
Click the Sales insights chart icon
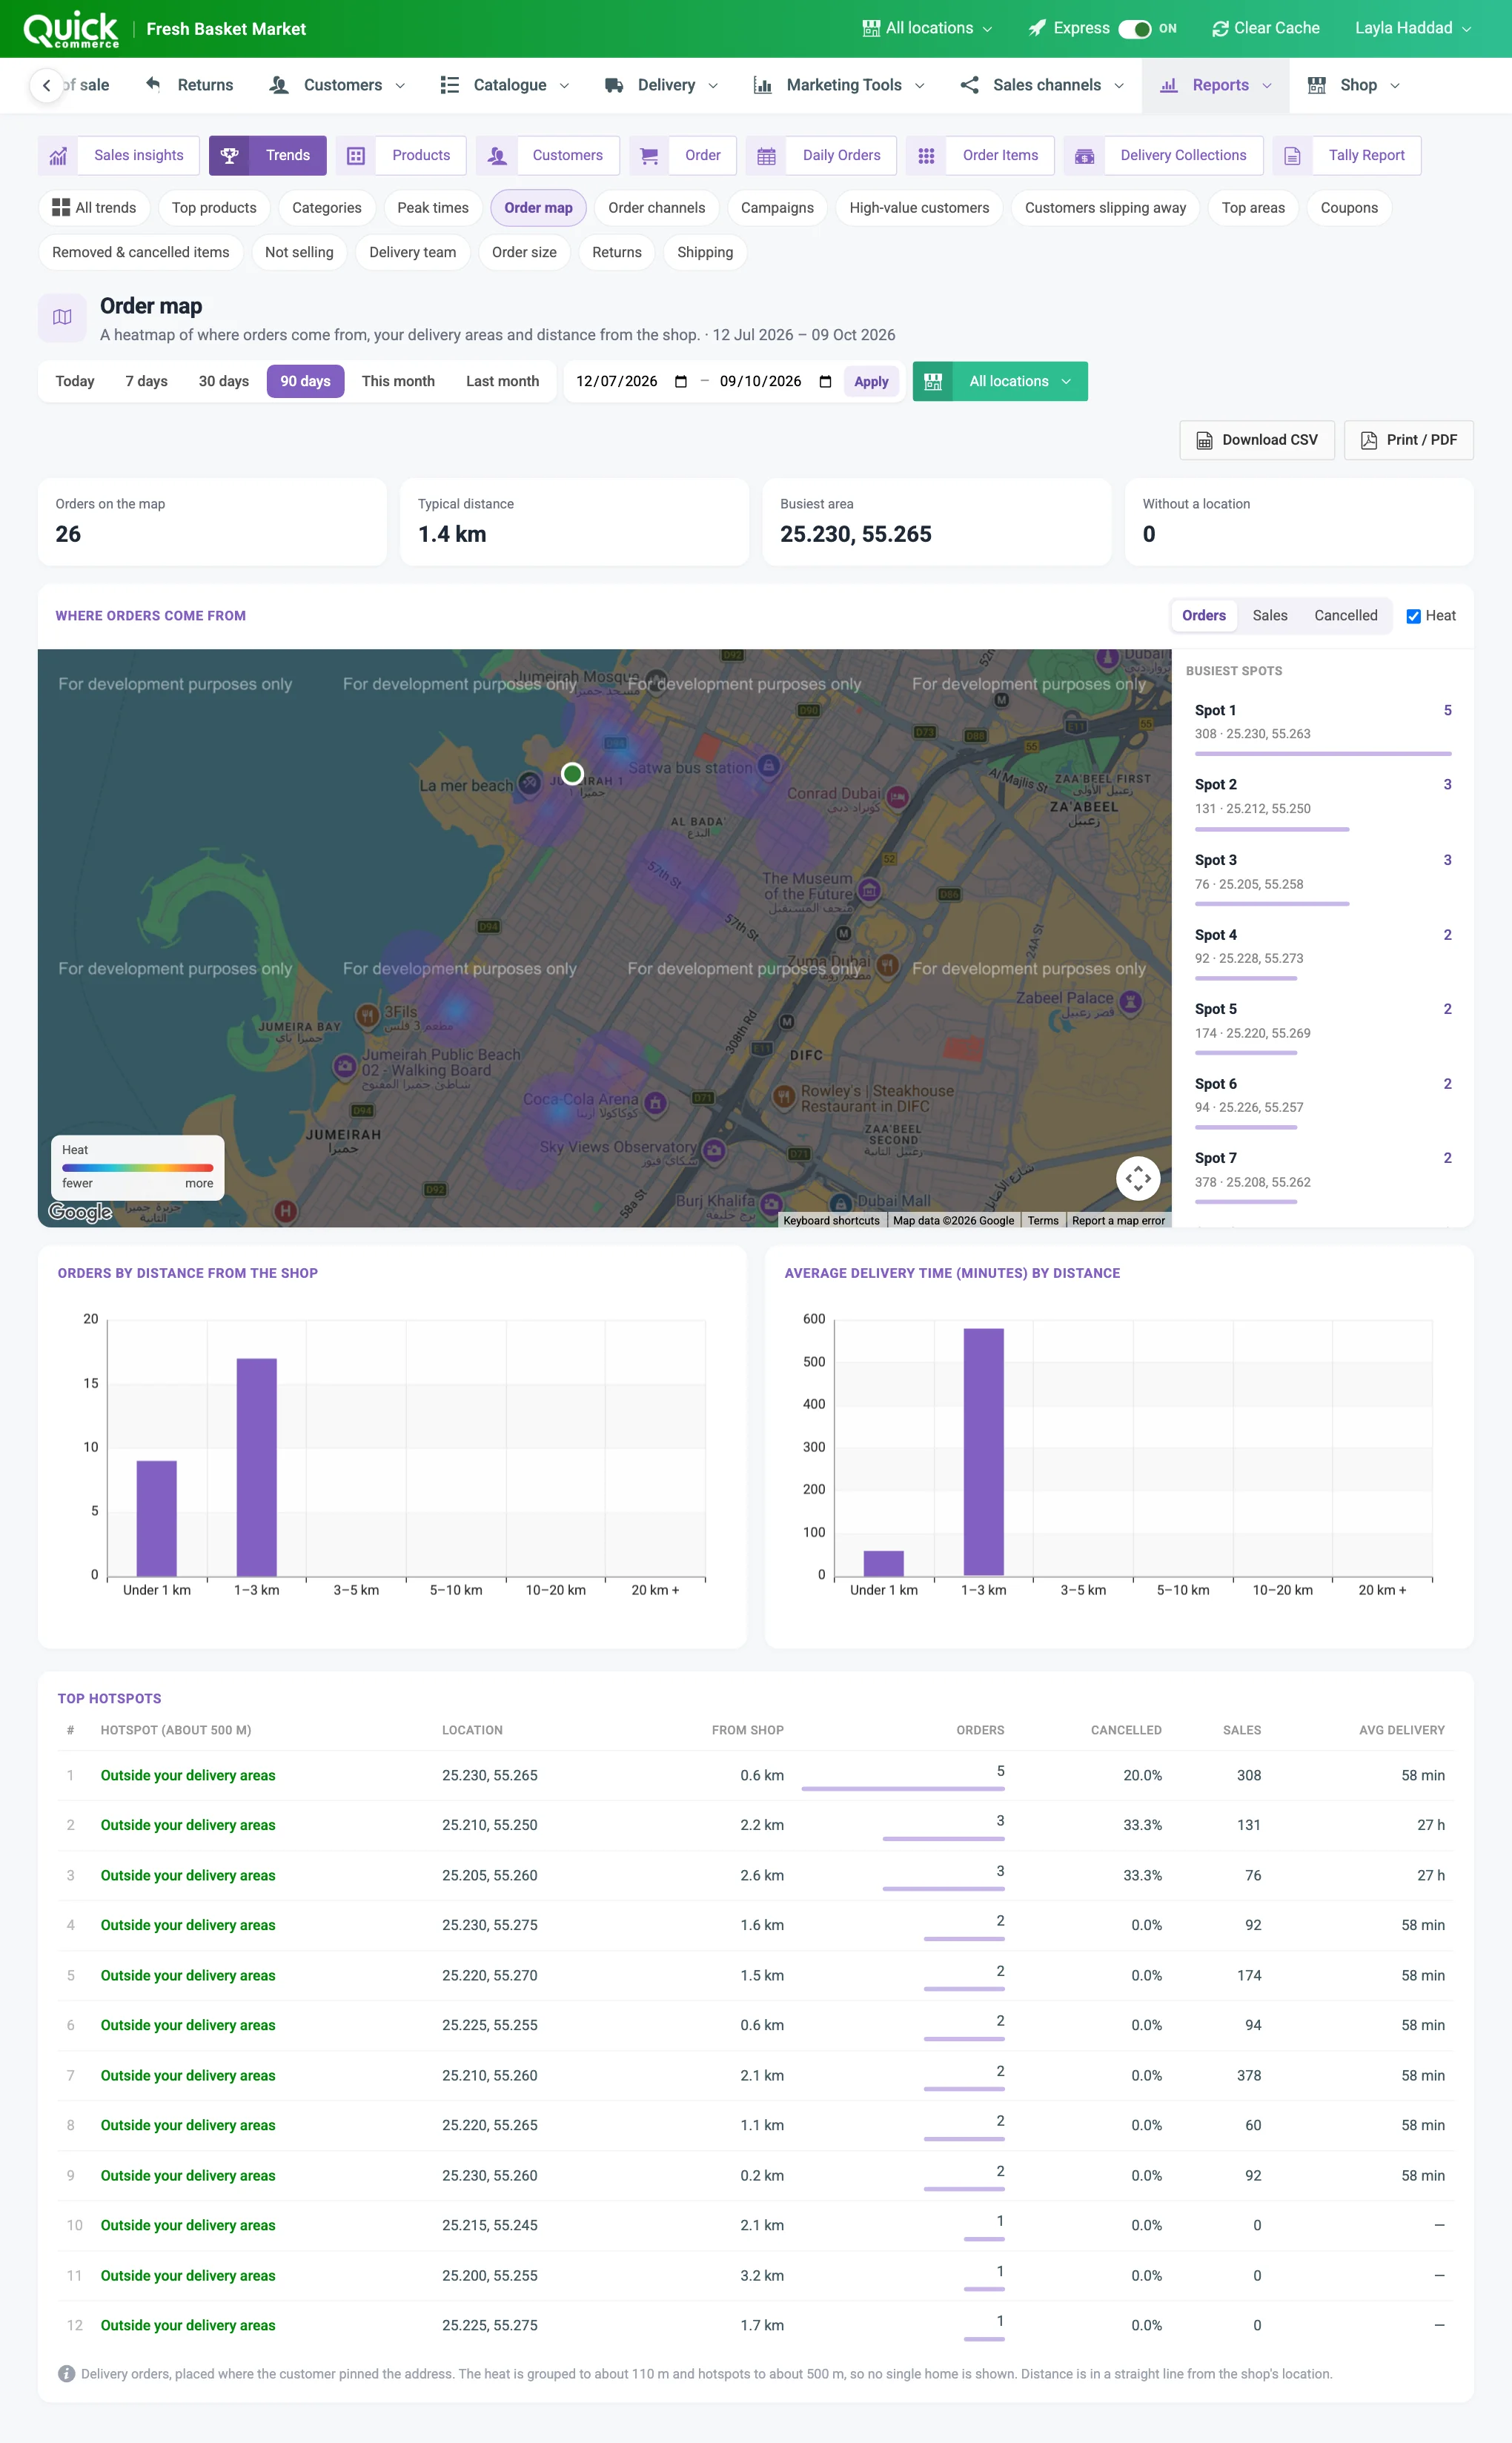pyautogui.click(x=58, y=156)
